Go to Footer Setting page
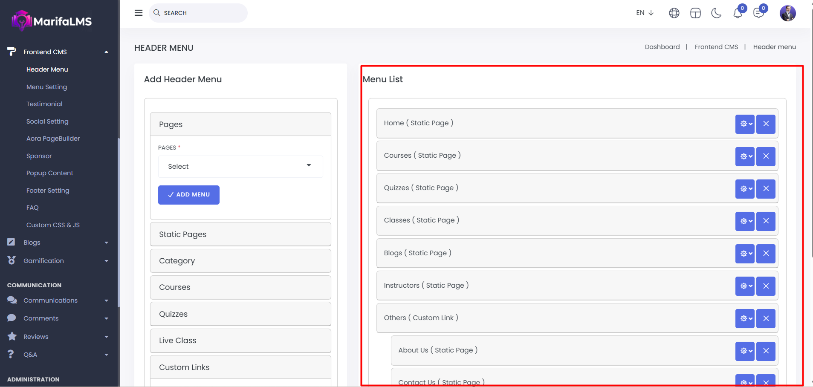The height and width of the screenshot is (387, 813). (x=48, y=191)
